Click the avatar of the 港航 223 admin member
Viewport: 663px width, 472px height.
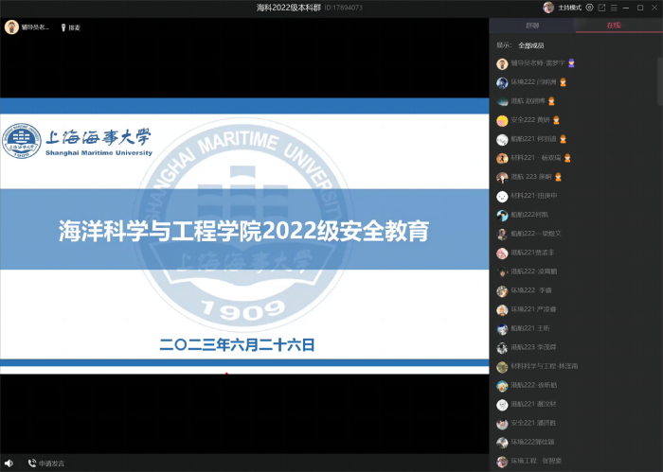502,178
